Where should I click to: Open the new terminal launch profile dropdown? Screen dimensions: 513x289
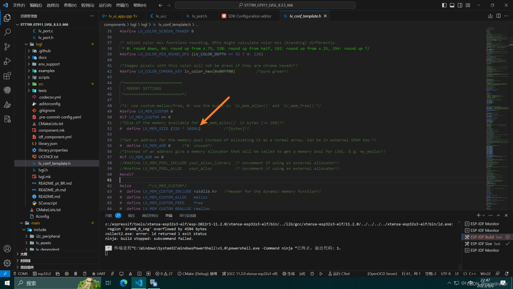pyautogui.click(x=484, y=215)
